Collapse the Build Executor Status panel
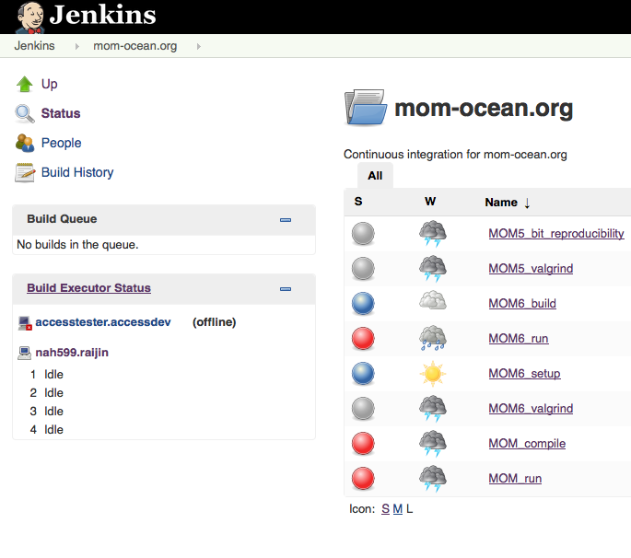631x558 pixels. (286, 289)
